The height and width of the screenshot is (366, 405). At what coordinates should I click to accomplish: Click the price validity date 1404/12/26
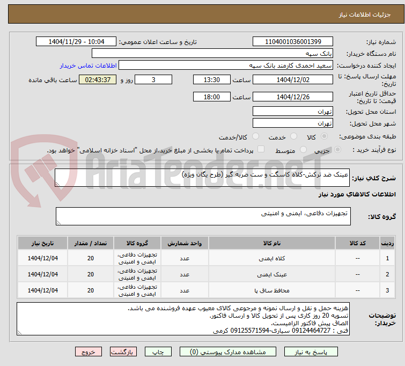293,97
